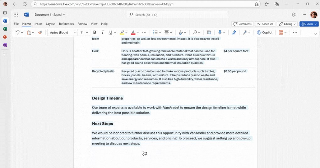Open PowerPoint in the Edge sidebar

click(x=5, y=37)
